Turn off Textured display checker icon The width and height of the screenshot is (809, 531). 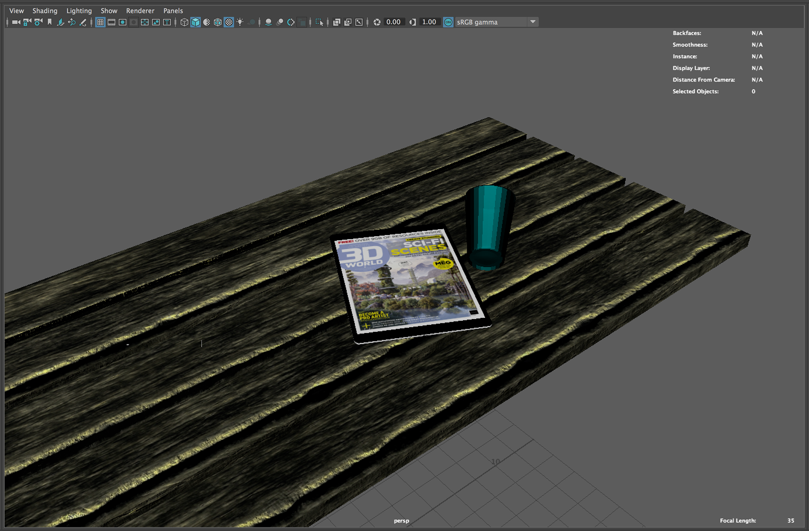[x=229, y=22]
